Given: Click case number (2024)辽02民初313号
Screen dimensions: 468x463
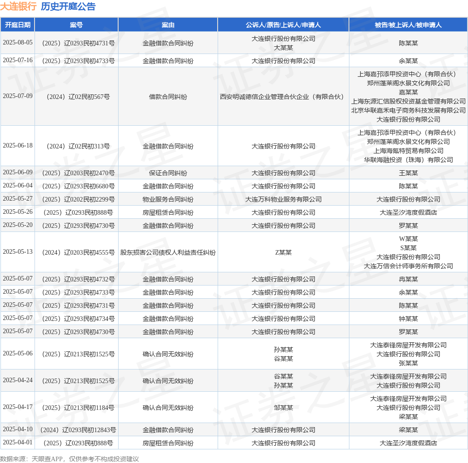Looking at the screenshot, I should pos(76,146).
